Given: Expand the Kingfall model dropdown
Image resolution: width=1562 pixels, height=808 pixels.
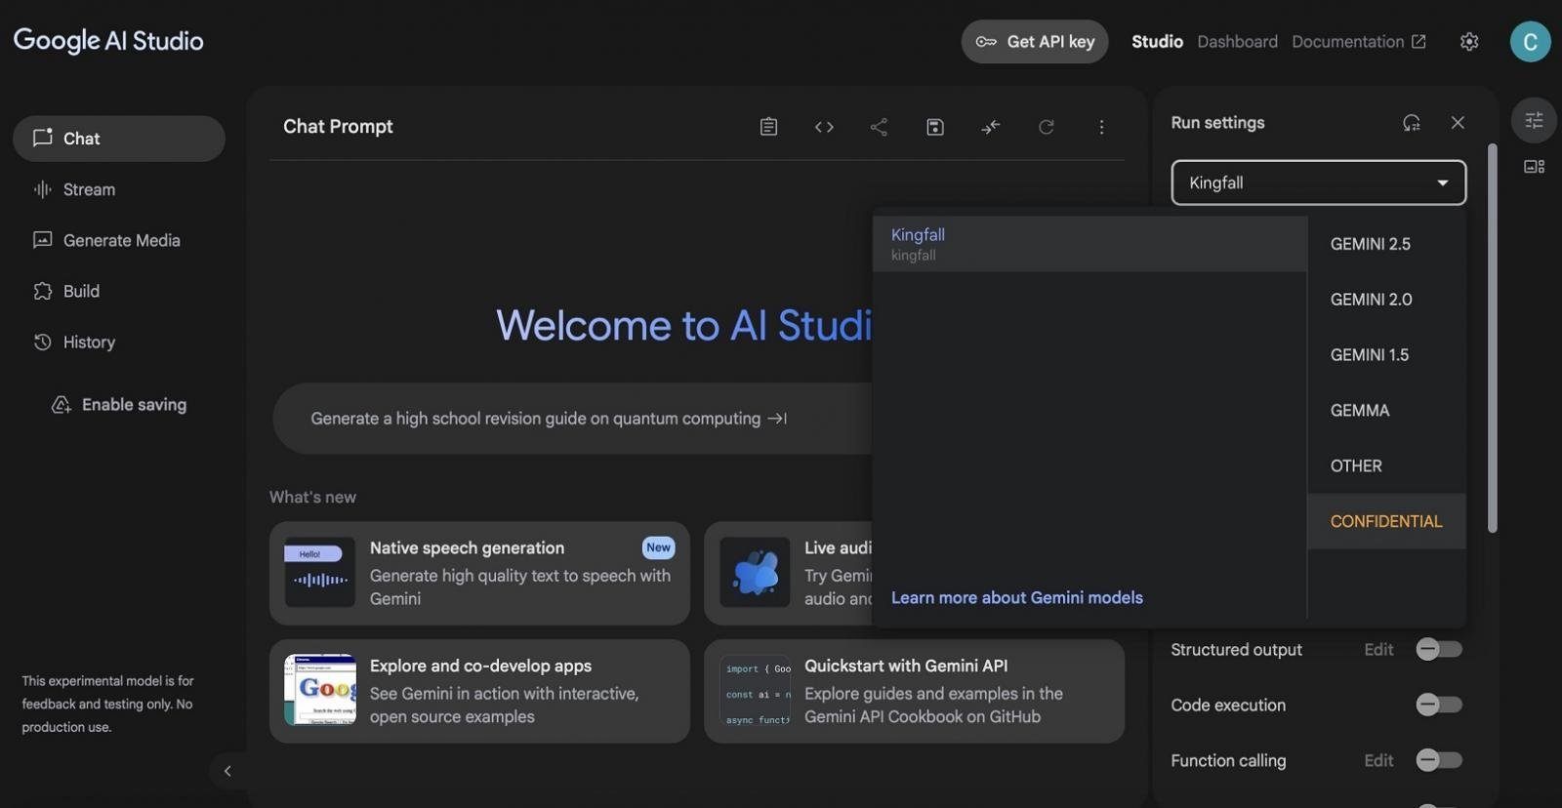Looking at the screenshot, I should [x=1318, y=182].
